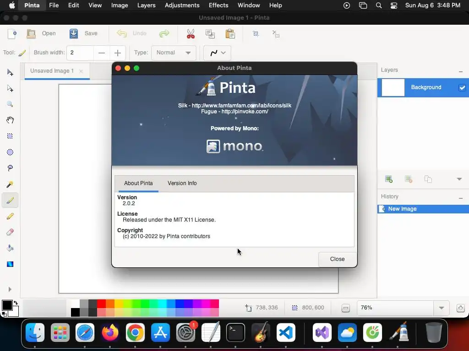The image size is (469, 351).
Task: Select the Eraser tool
Action: (10, 232)
